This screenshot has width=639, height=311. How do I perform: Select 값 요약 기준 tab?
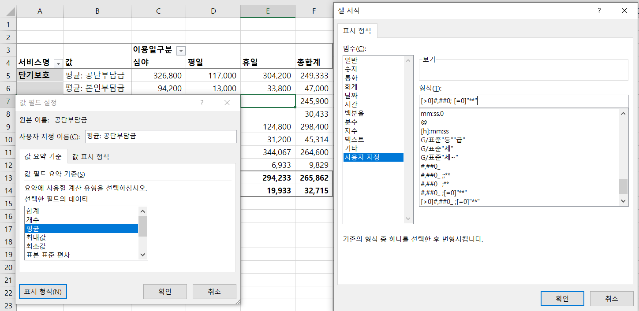coord(43,156)
